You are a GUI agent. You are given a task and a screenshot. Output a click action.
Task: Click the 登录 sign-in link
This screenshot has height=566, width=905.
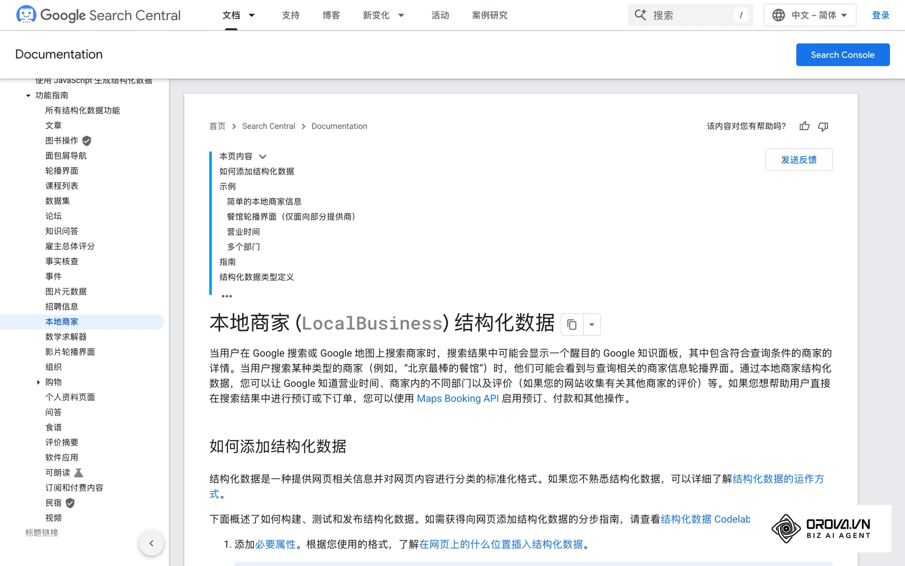pos(881,15)
